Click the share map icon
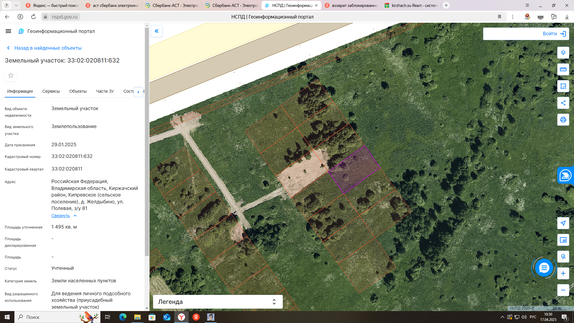 click(x=563, y=103)
